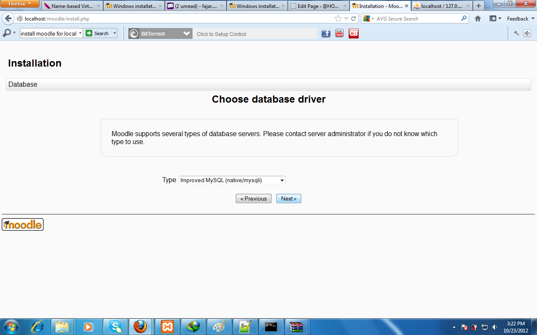Bookmark the page with the star icon
The width and height of the screenshot is (537, 335).
(338, 18)
